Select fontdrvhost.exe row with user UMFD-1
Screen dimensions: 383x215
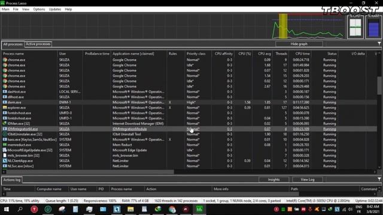tap(189, 118)
